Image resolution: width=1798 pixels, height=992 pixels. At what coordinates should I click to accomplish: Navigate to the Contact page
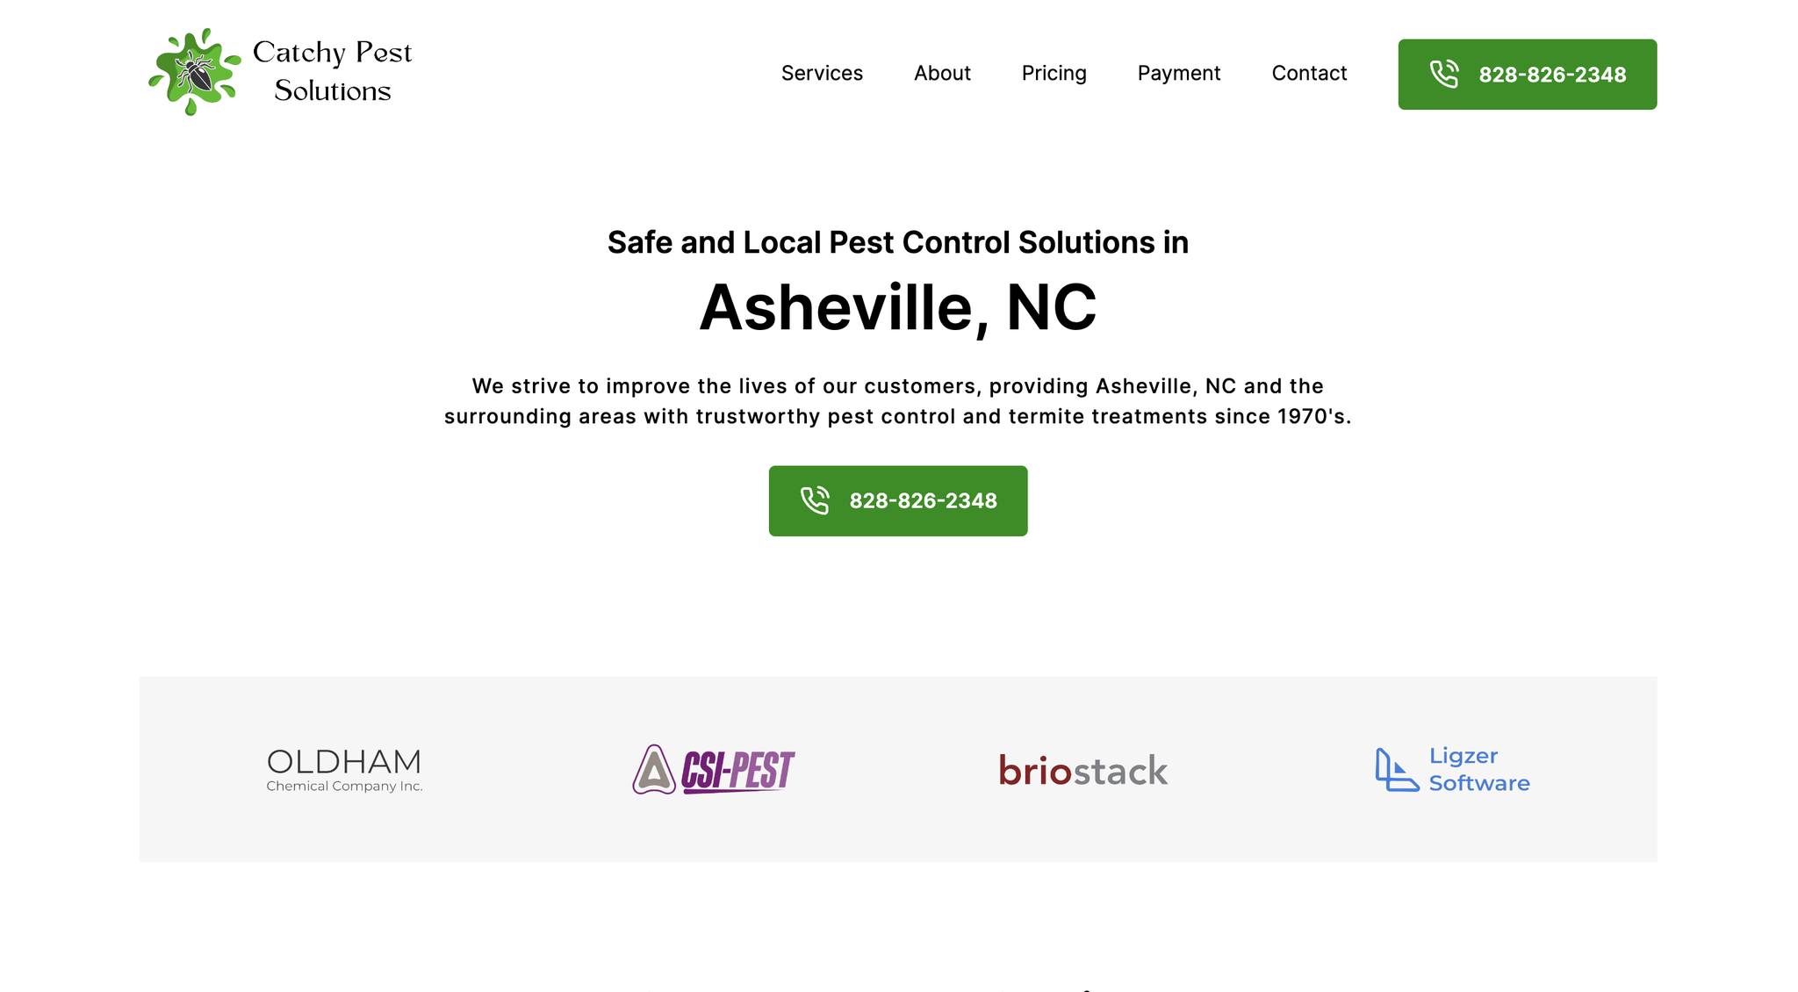click(x=1309, y=73)
